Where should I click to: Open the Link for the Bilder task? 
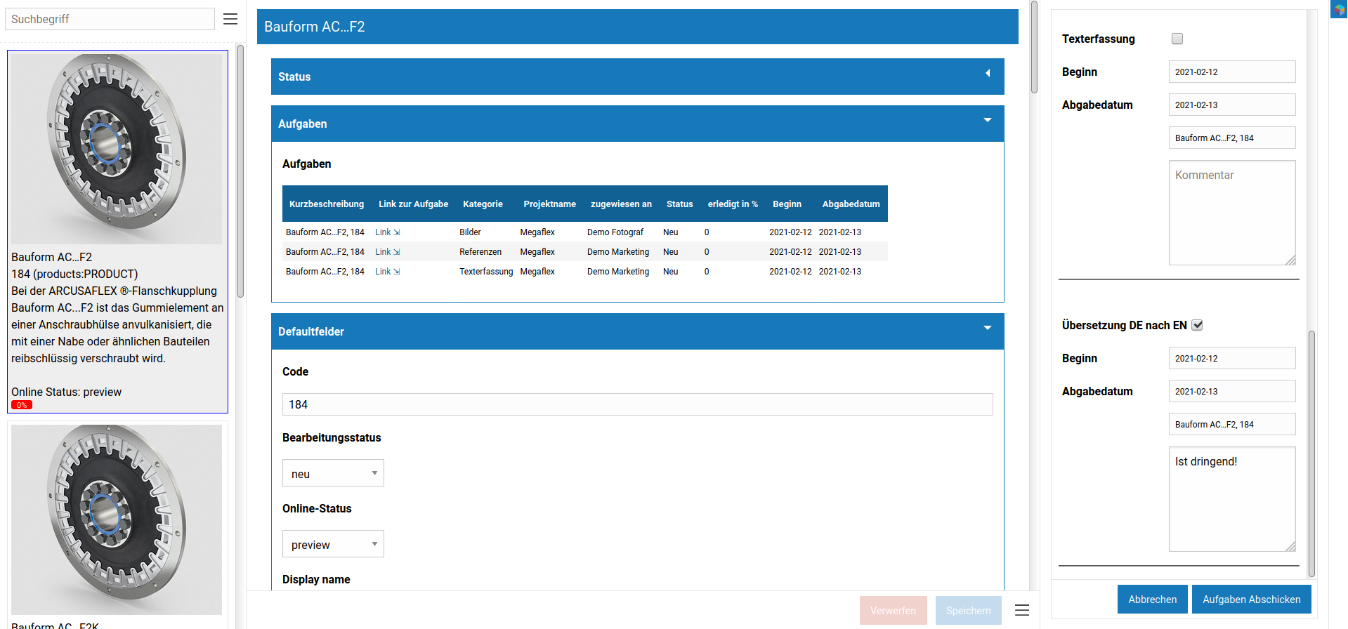tap(387, 232)
